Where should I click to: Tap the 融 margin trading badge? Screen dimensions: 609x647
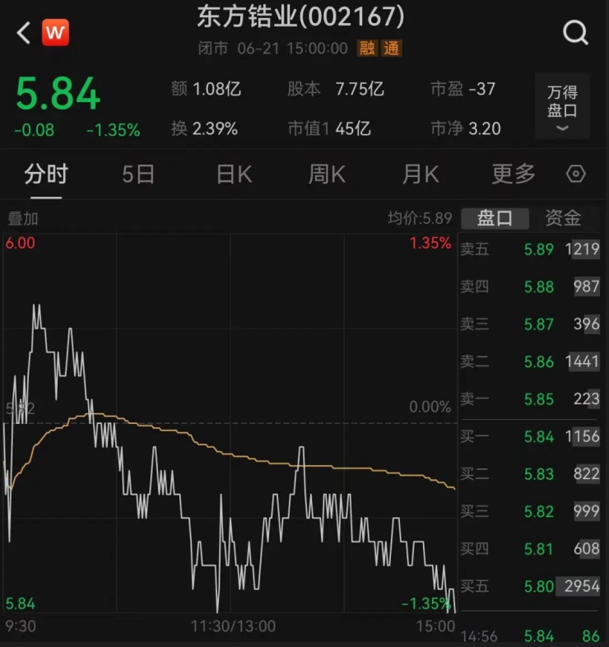pos(366,49)
